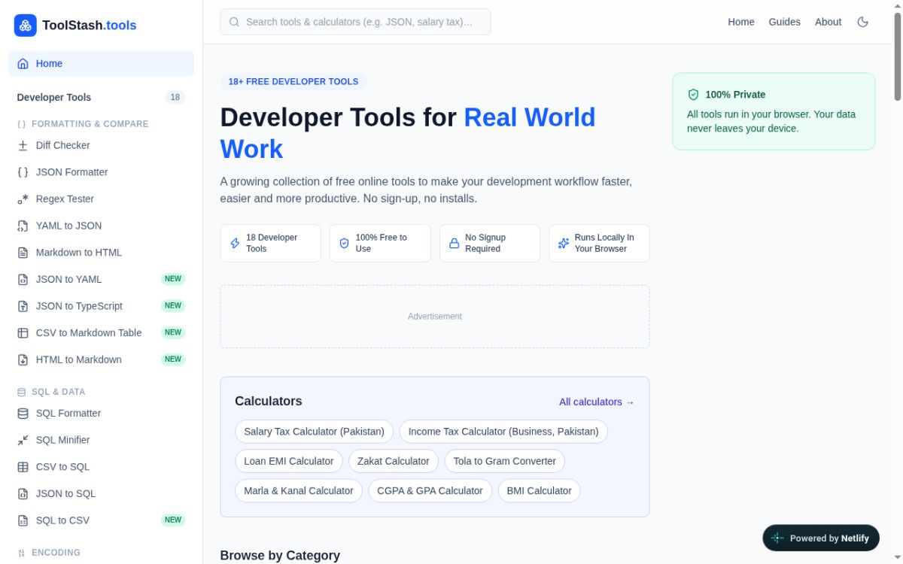Image resolution: width=903 pixels, height=564 pixels.
Task: Click the SQL to CSV file icon
Action: click(x=23, y=520)
